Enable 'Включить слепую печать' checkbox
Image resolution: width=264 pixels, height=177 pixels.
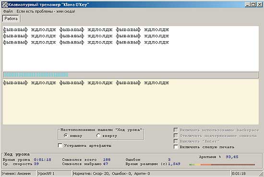[x=176, y=147]
